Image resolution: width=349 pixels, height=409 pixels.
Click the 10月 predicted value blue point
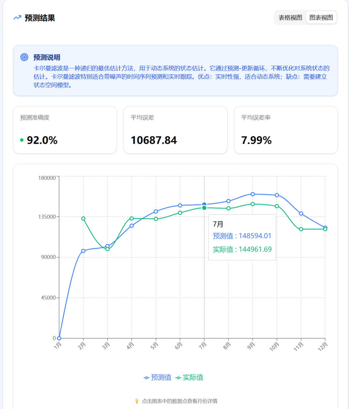277,195
